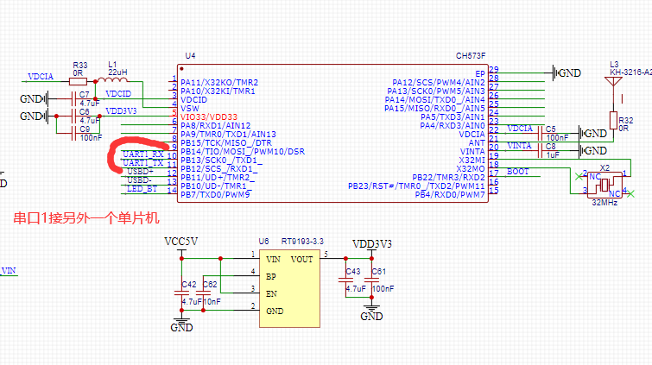Select the VDD3V3 label above regulator output
652x365 pixels.
pyautogui.click(x=371, y=243)
